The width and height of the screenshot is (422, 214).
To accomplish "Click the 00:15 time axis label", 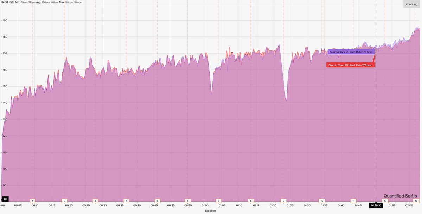I will 52,205.
